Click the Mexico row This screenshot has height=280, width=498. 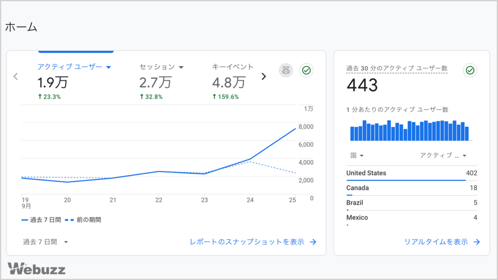tap(411, 218)
